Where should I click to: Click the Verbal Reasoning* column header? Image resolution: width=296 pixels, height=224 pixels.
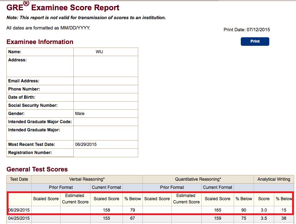87,179
